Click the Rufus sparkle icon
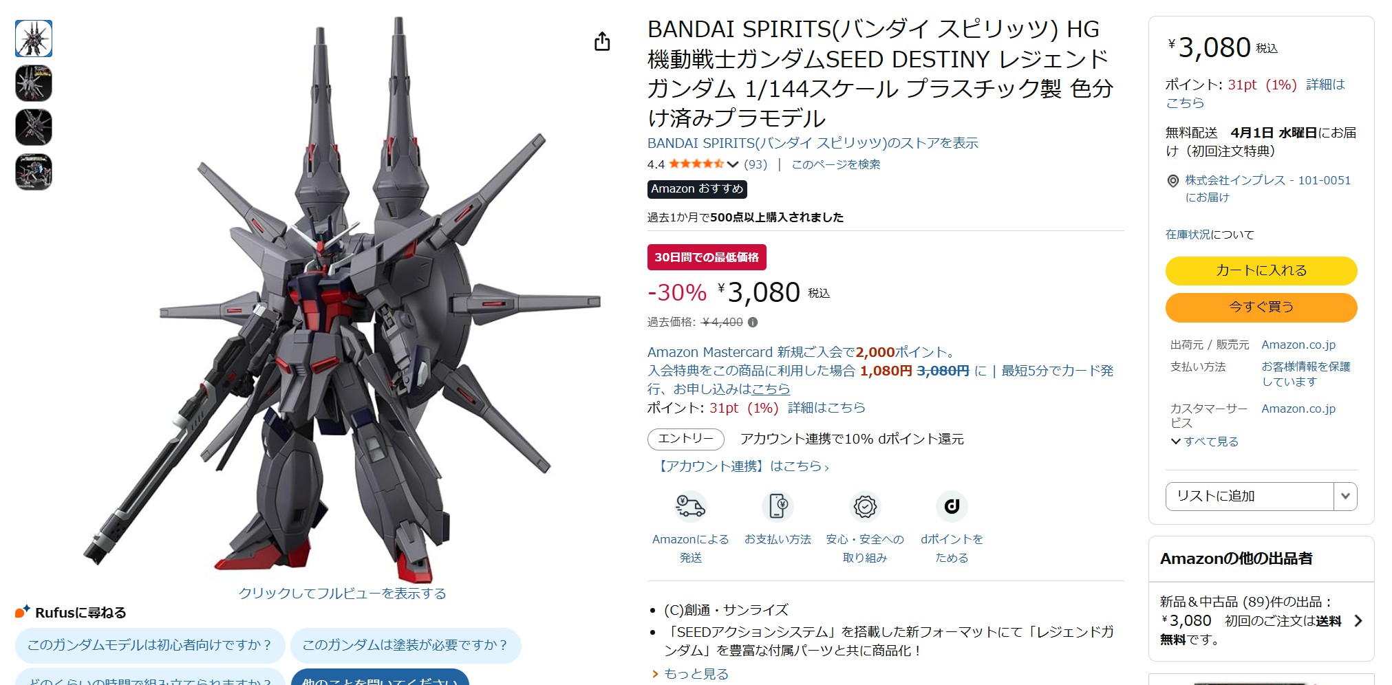The image size is (1392, 685). (23, 611)
